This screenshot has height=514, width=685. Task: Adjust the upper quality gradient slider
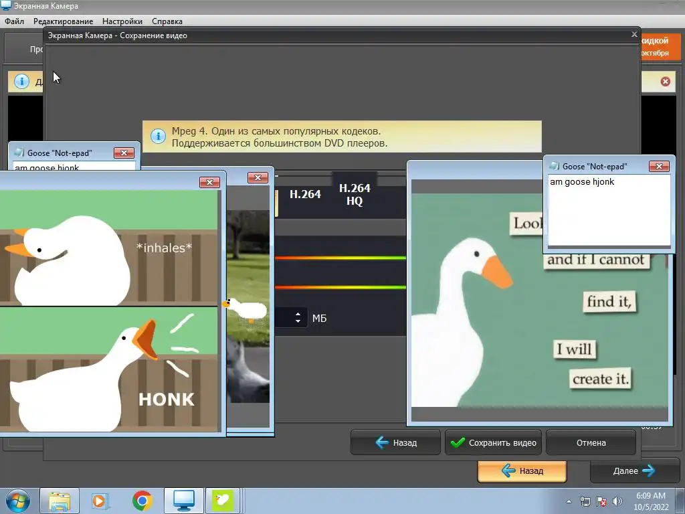pyautogui.click(x=340, y=258)
